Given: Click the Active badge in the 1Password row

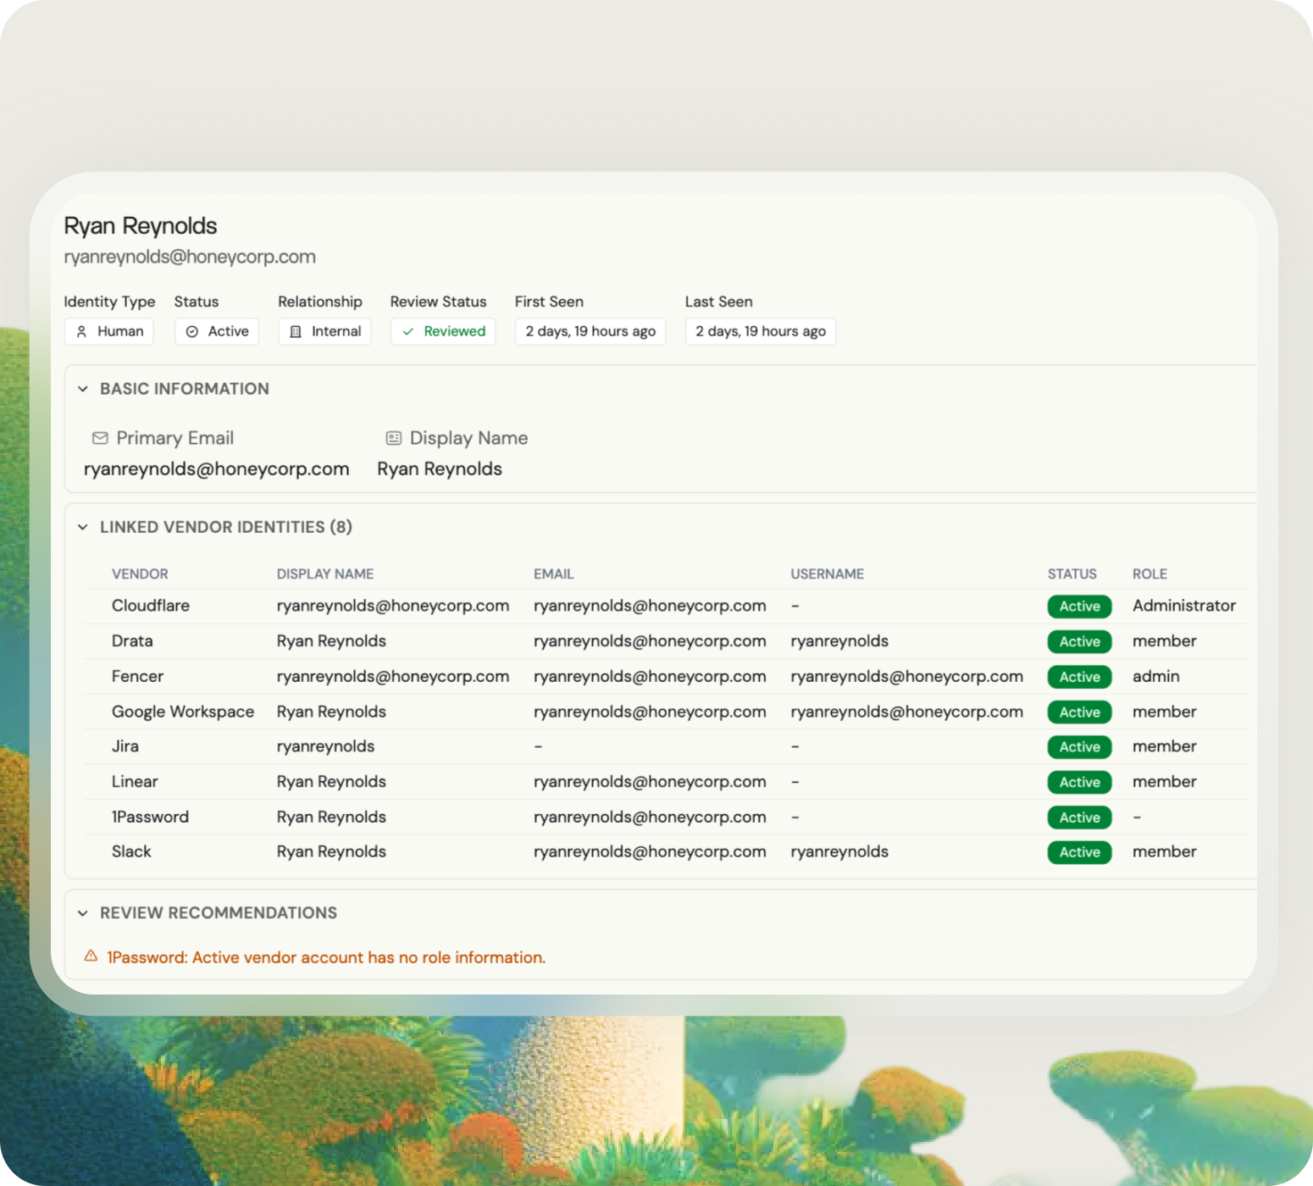Looking at the screenshot, I should [x=1079, y=817].
